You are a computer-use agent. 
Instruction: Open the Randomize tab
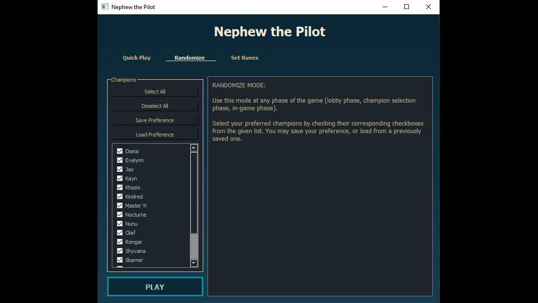point(189,58)
